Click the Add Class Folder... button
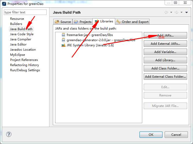Screen dimensions: 193x144 click(x=165, y=68)
